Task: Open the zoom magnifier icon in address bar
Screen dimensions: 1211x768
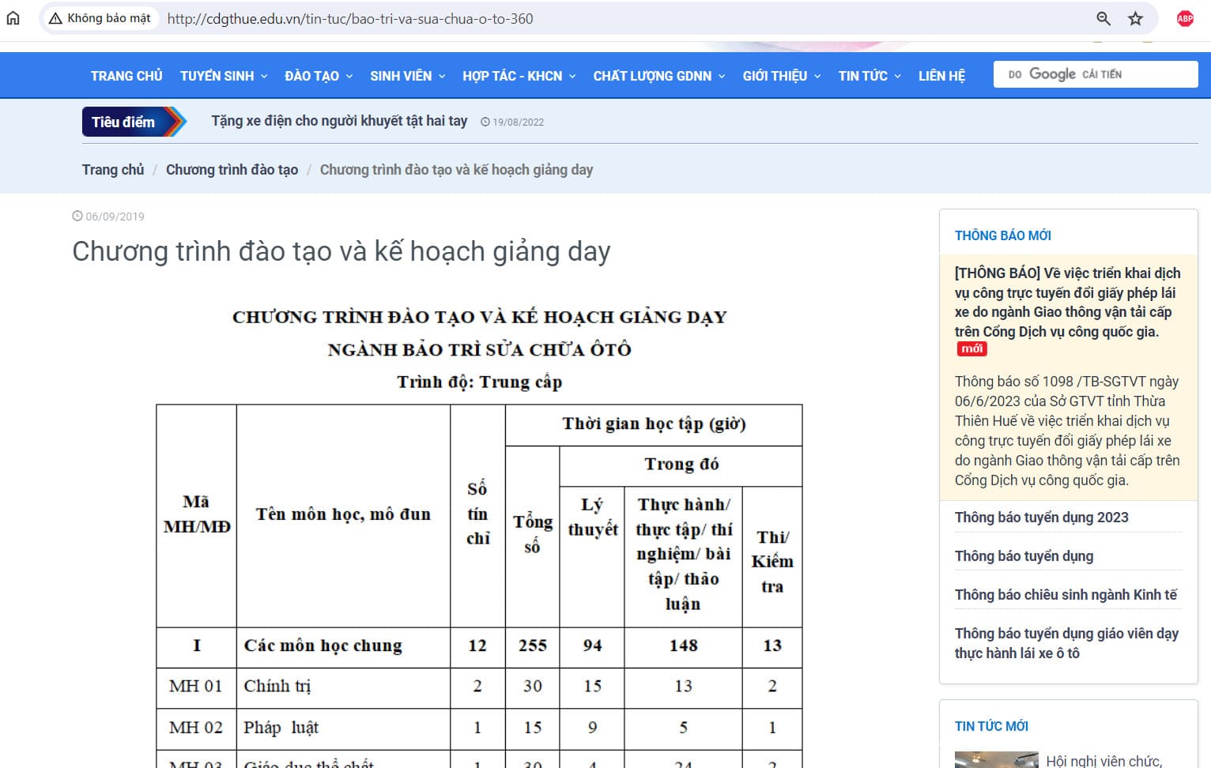Action: point(1103,18)
